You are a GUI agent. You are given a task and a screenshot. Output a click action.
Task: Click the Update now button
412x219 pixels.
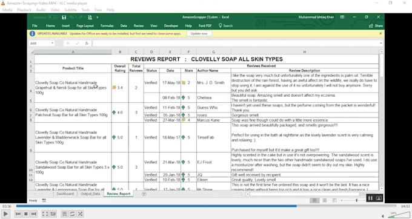tap(199, 33)
